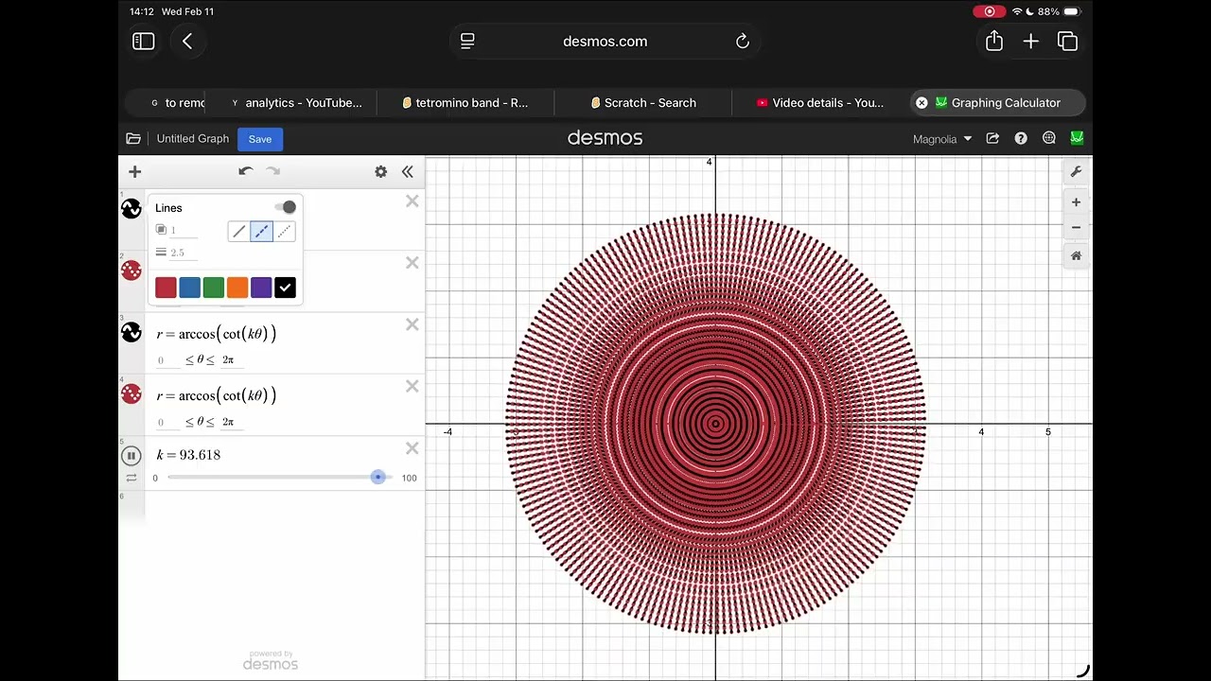Image resolution: width=1211 pixels, height=681 pixels.
Task: Click expression 3 polar equation
Action: (217, 334)
